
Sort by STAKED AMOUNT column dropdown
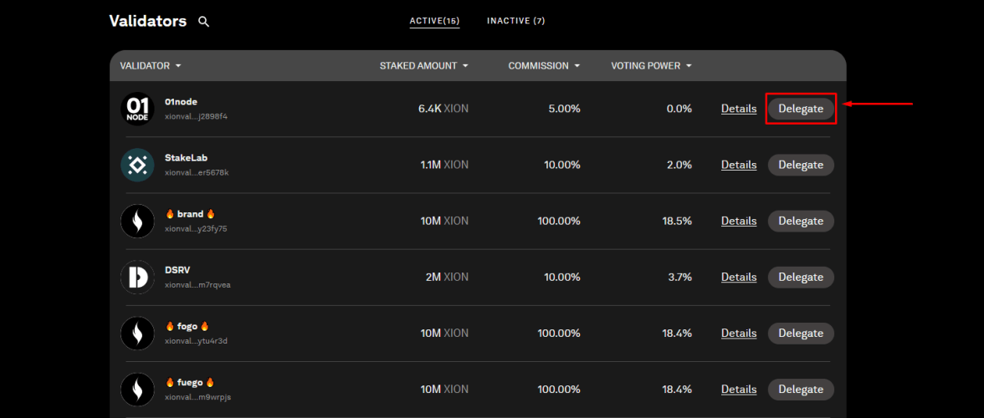(x=424, y=66)
